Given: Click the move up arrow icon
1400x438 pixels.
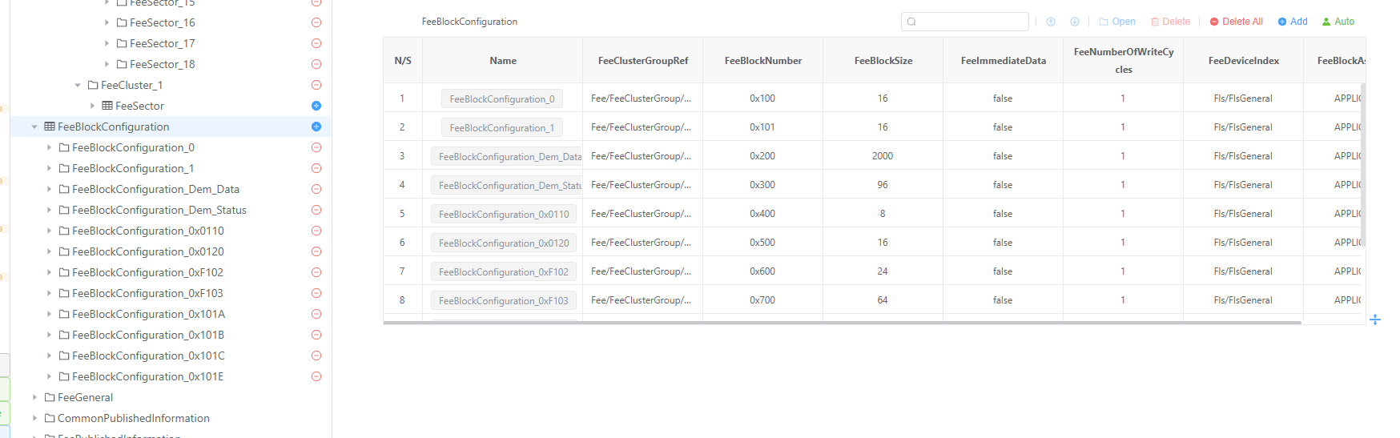Looking at the screenshot, I should [x=1051, y=22].
